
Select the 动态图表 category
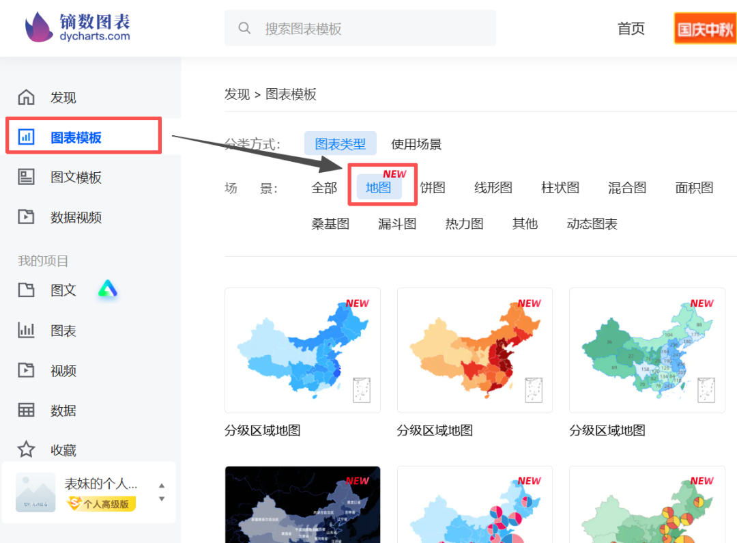click(x=591, y=223)
